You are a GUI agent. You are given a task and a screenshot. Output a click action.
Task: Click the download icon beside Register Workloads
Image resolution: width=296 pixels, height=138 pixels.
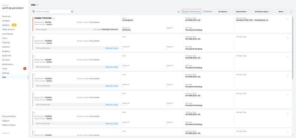pos(178,12)
